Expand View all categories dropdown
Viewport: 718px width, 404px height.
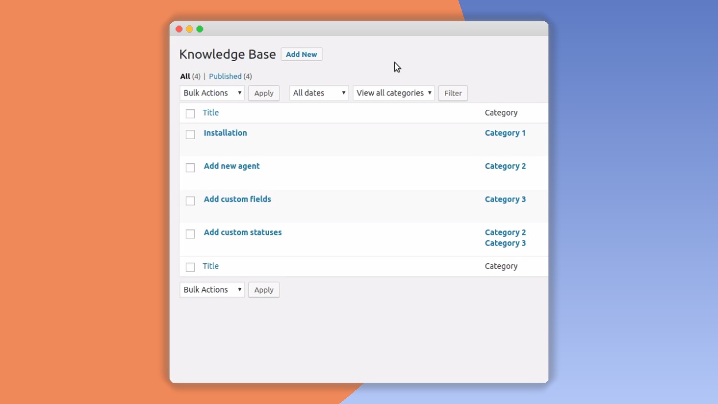point(394,93)
